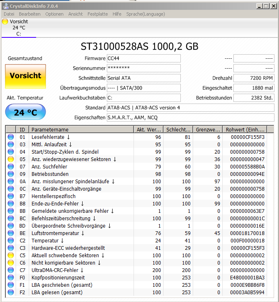Select threshold value 97 in row 0A
Viewport: 279px width, 302px height.
[217, 181]
